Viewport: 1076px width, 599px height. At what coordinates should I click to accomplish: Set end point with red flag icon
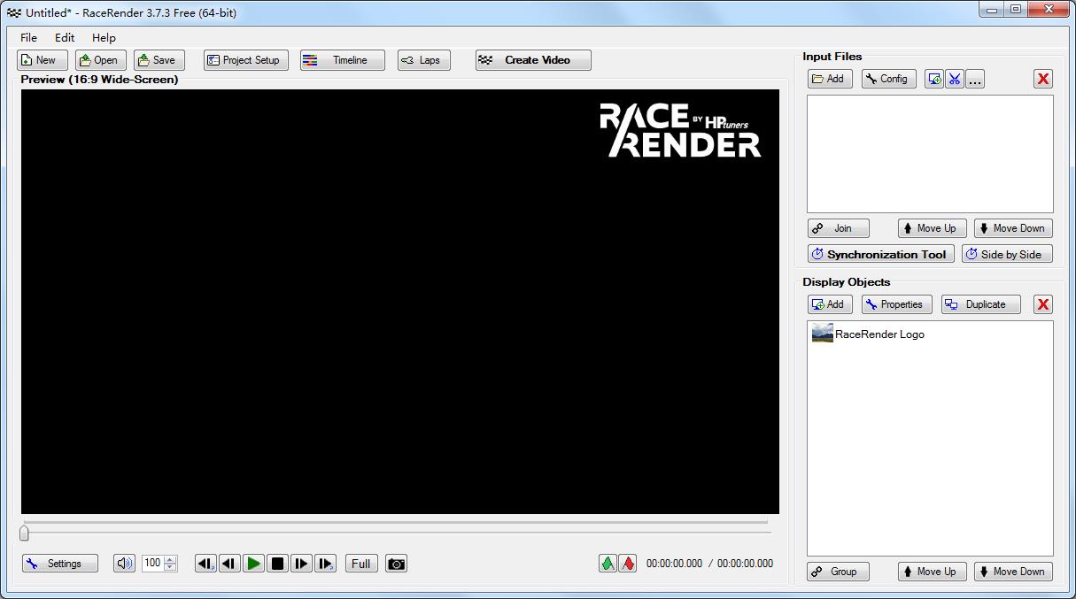tap(628, 564)
